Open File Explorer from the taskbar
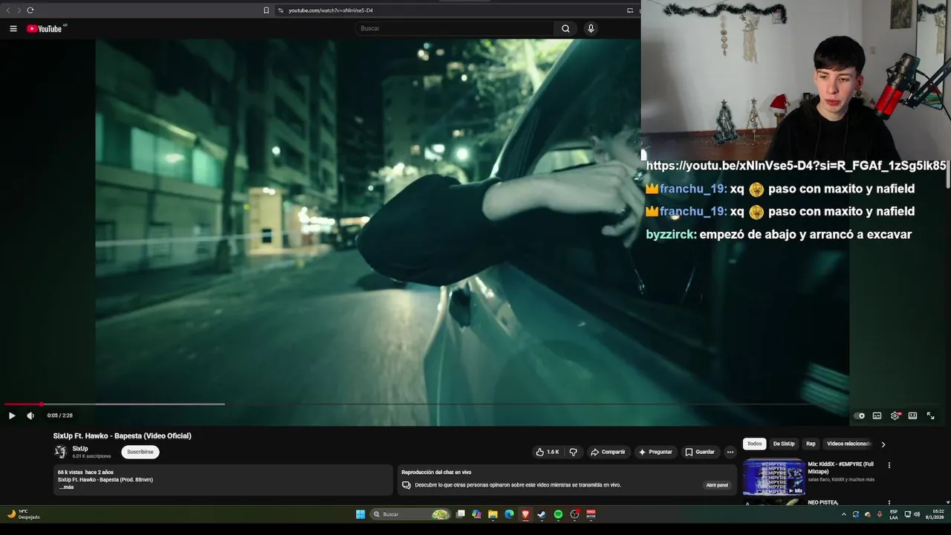The image size is (951, 535). [493, 514]
